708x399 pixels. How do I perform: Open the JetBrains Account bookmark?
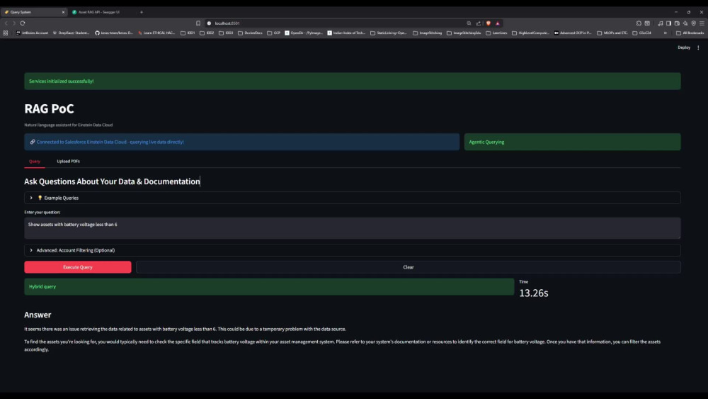point(32,33)
